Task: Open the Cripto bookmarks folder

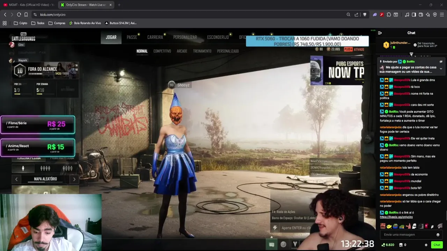Action: click(x=20, y=23)
